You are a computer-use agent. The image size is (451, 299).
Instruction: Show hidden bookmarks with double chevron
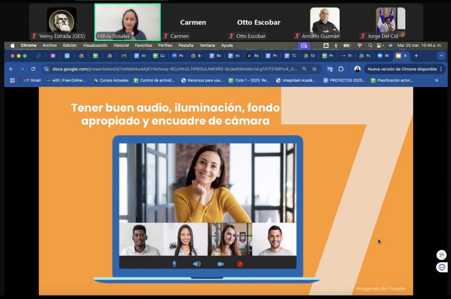pyautogui.click(x=436, y=80)
